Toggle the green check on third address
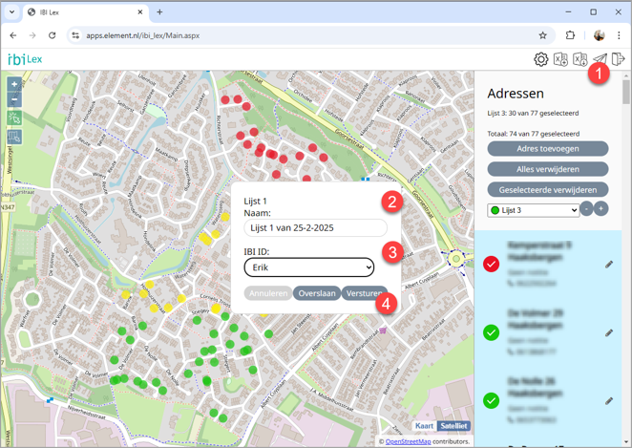Image resolution: width=632 pixels, height=448 pixels. (x=491, y=400)
